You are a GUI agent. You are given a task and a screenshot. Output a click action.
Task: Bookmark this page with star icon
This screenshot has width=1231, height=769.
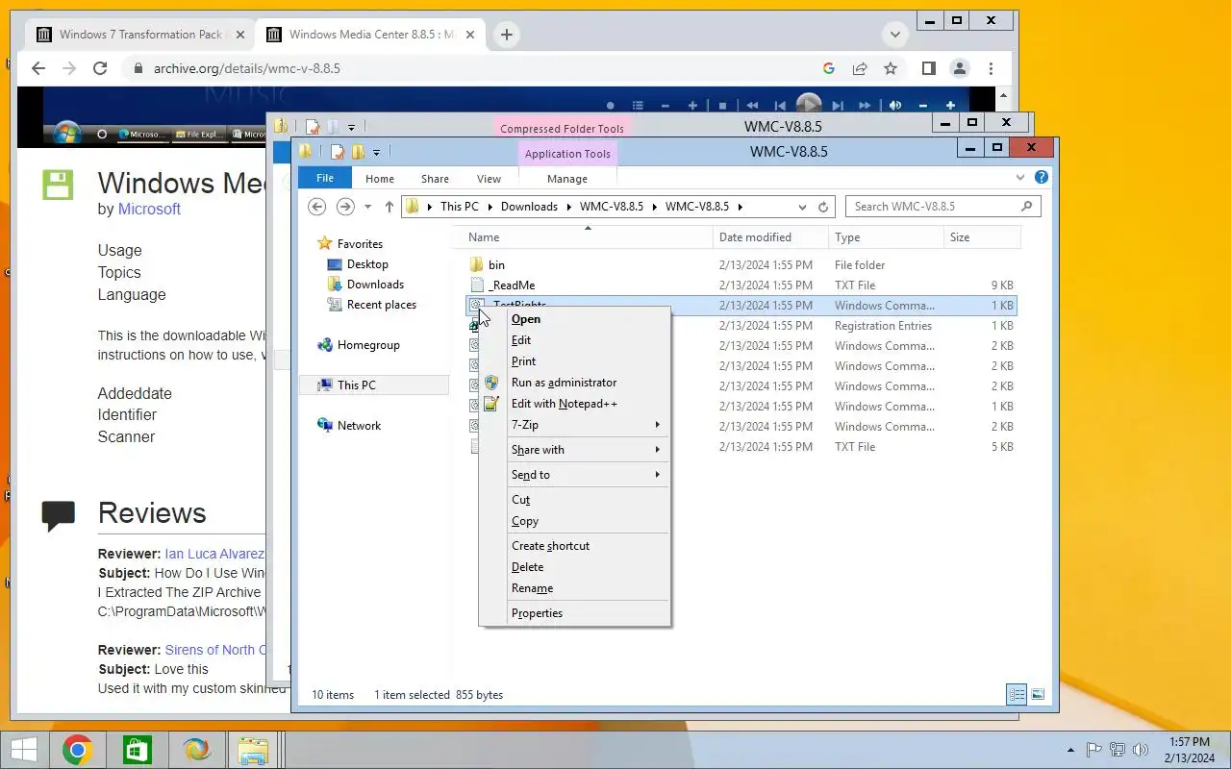click(891, 68)
